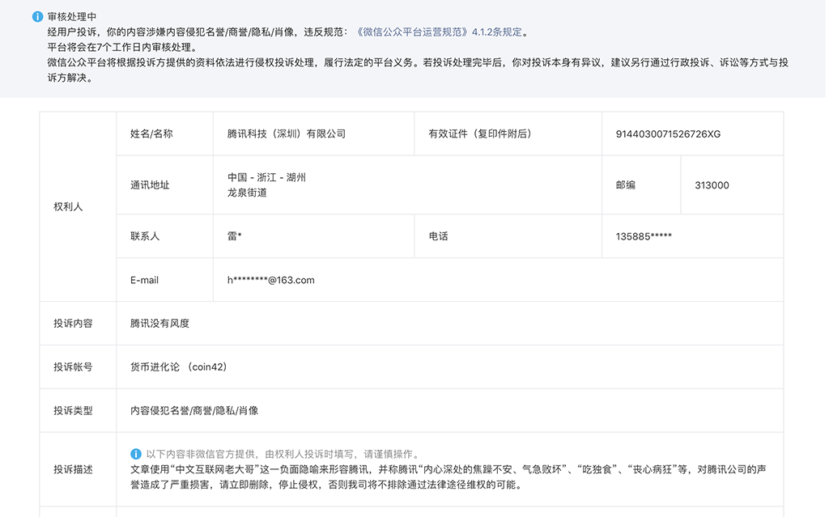The height and width of the screenshot is (517, 829).
Task: Click the 电话 label cell
Action: tap(508, 236)
